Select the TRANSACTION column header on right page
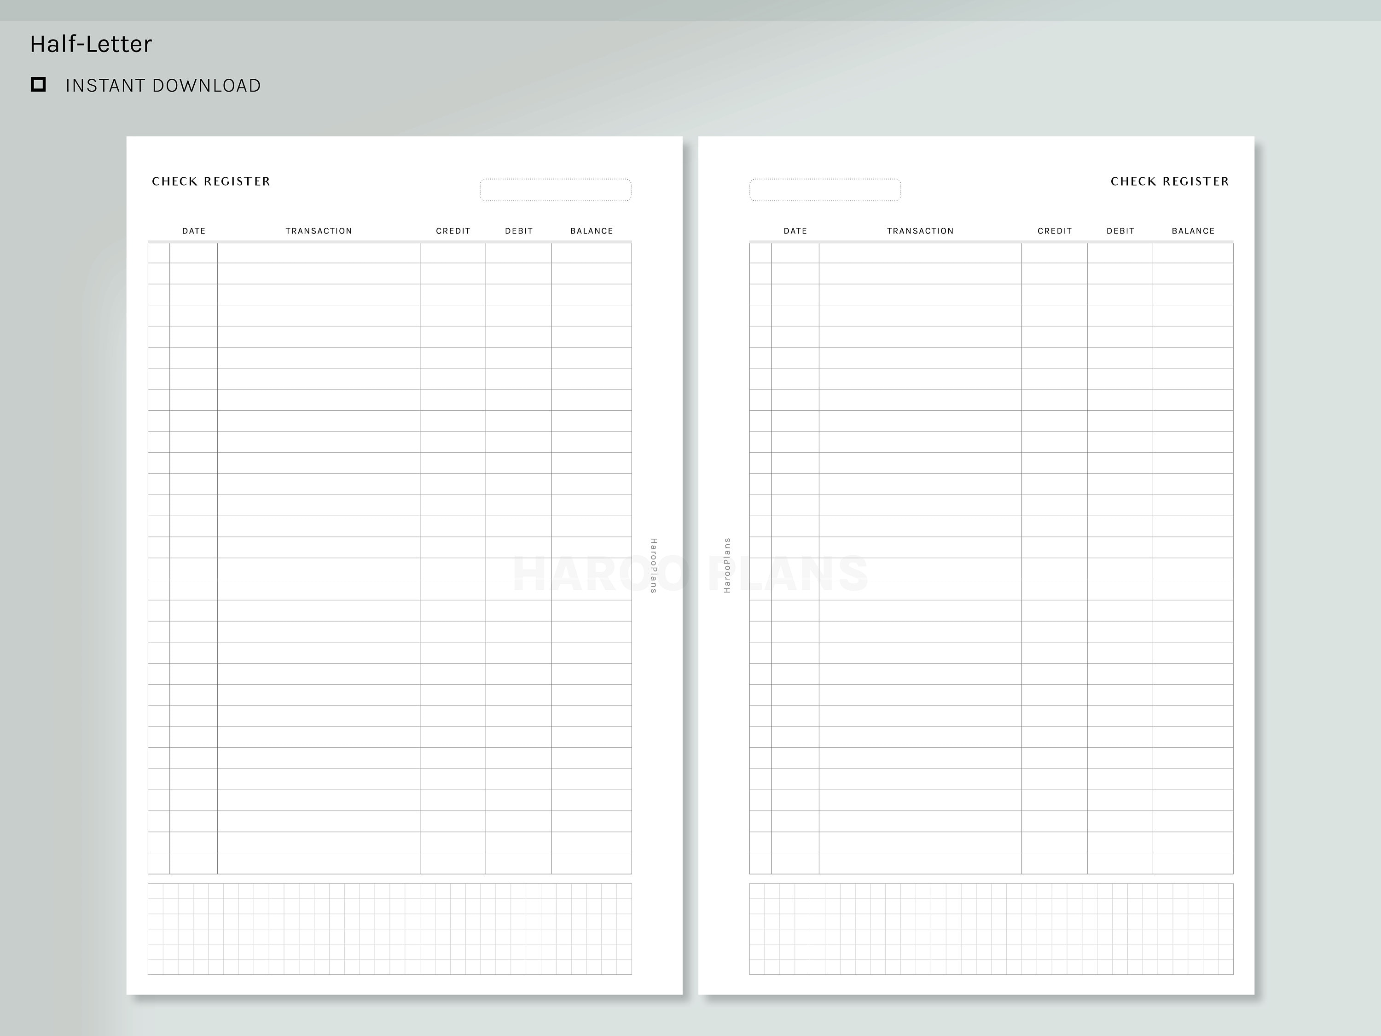 coord(920,230)
